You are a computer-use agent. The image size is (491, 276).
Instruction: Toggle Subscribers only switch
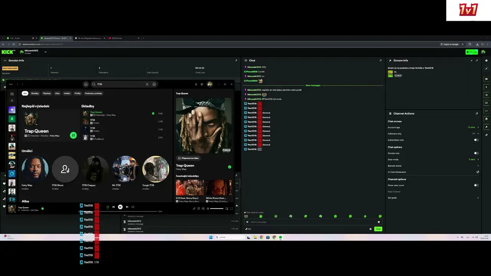tap(476, 140)
